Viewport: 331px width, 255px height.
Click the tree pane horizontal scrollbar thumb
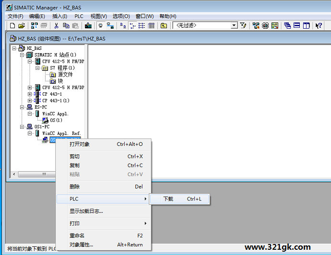tap(37, 174)
